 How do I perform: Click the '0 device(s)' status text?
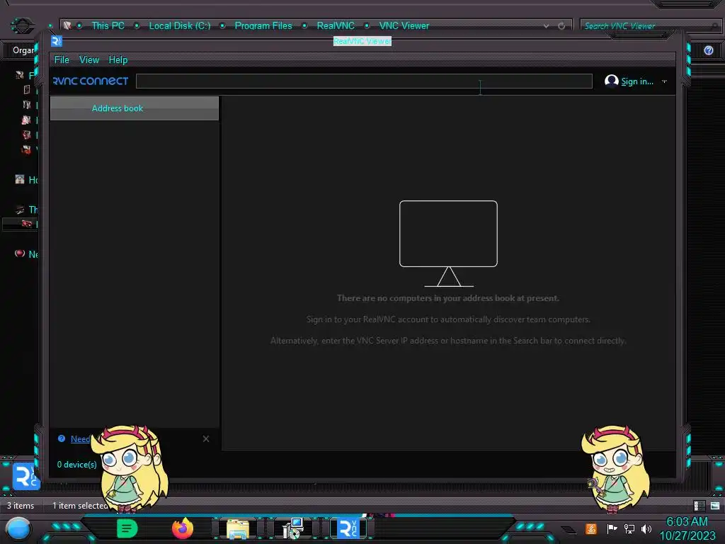76,465
